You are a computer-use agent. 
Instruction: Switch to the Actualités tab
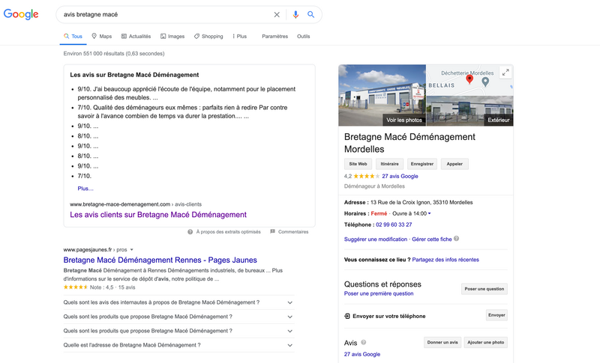[136, 36]
